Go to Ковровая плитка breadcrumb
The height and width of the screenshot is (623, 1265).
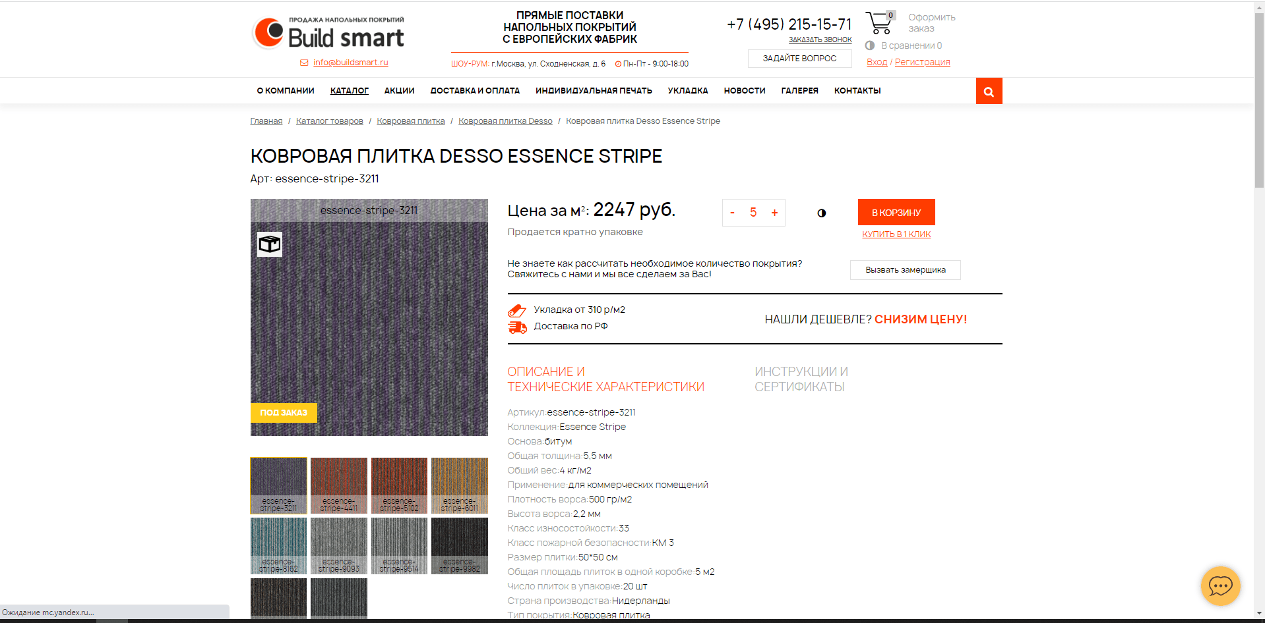click(x=411, y=121)
